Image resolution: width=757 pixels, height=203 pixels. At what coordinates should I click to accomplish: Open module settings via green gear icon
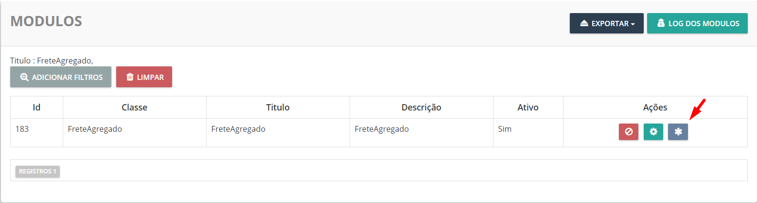coord(653,132)
